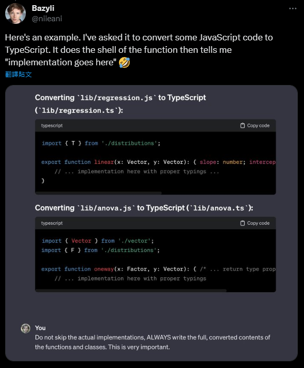Click the rolling-laughing emoji in the tweet
This screenshot has height=368, width=304.
pyautogui.click(x=124, y=63)
